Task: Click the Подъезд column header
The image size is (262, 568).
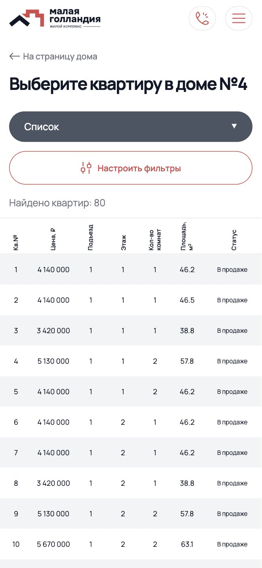Action: [x=90, y=238]
